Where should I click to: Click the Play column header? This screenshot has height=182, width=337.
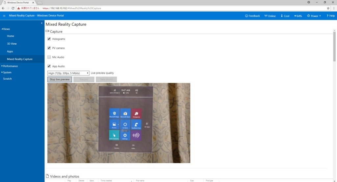69,181
